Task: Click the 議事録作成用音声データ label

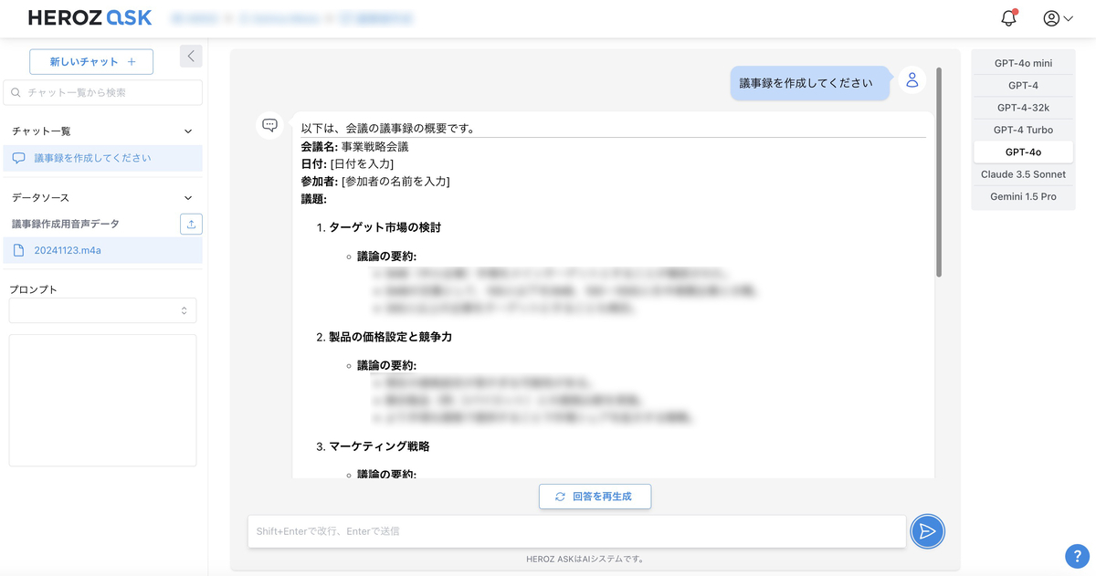Action: click(x=66, y=224)
